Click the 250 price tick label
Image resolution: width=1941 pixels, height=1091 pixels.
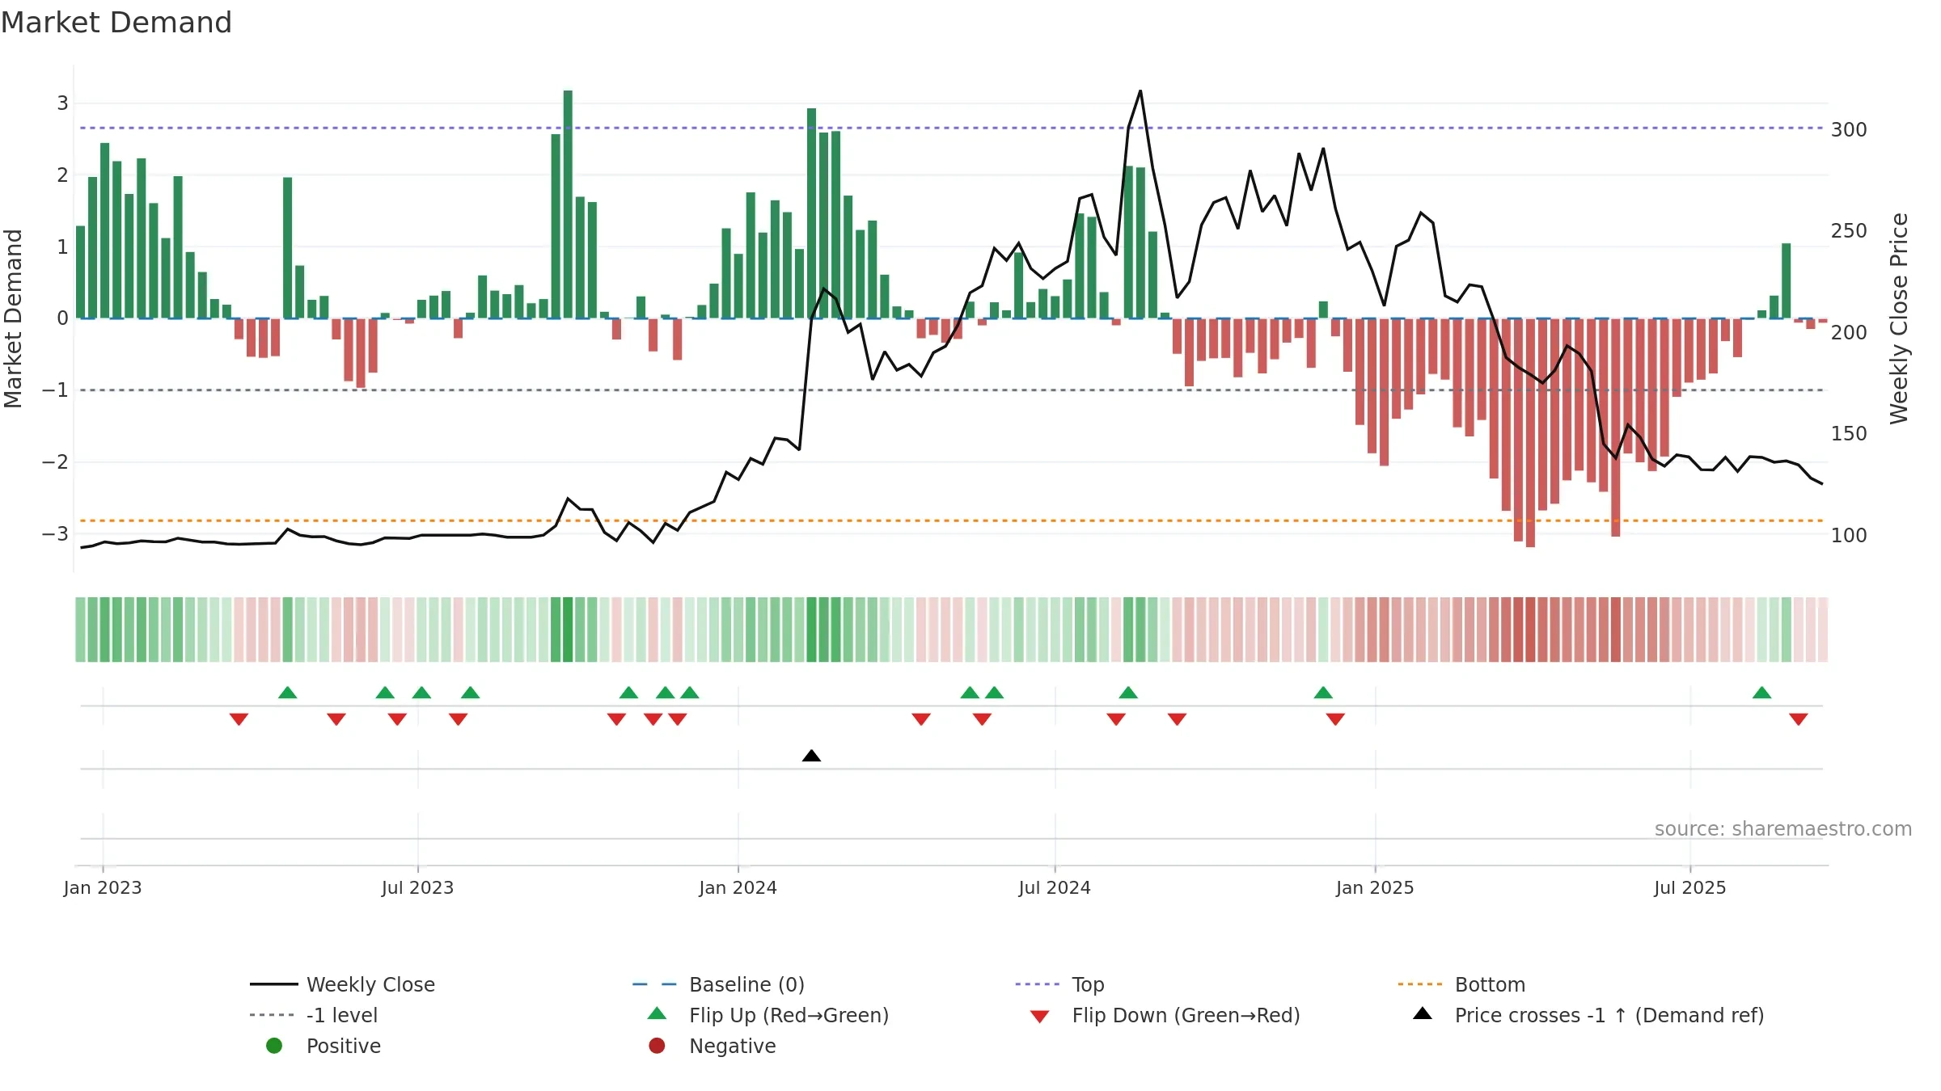(x=1849, y=230)
